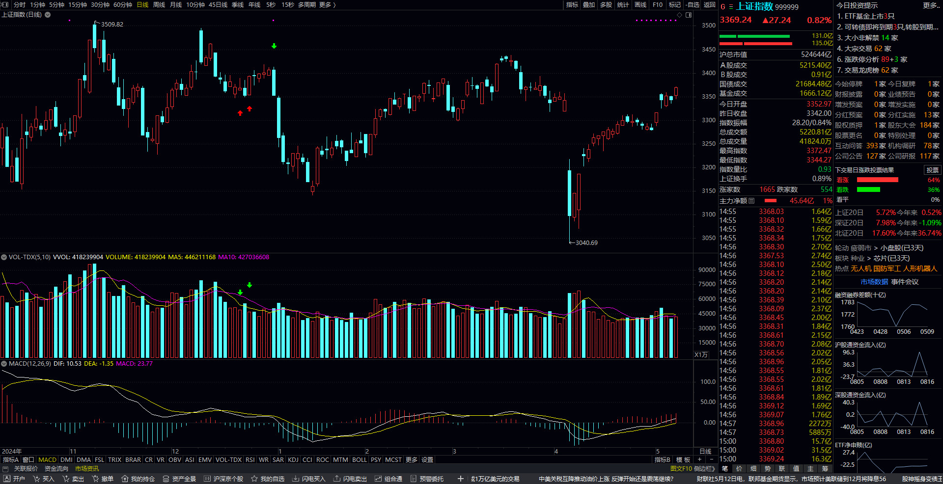
Task: Toggle the KDJ indicator
Action: click(293, 460)
